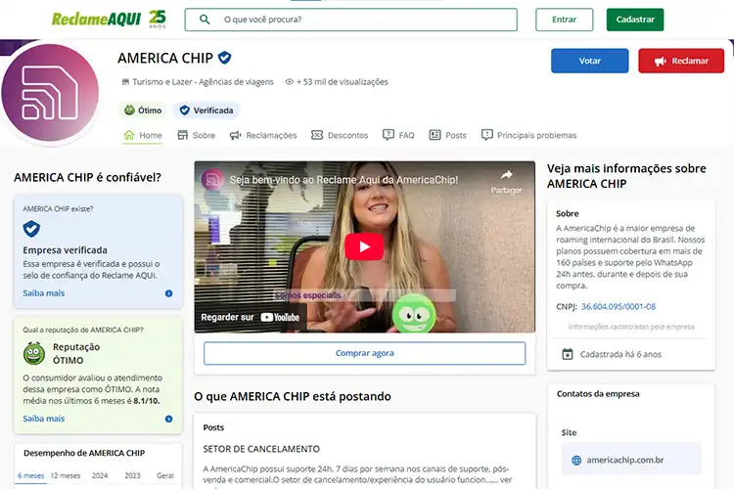Click the globe icon beside americachip.com.br
Screen dimensions: 734x489
tap(576, 461)
